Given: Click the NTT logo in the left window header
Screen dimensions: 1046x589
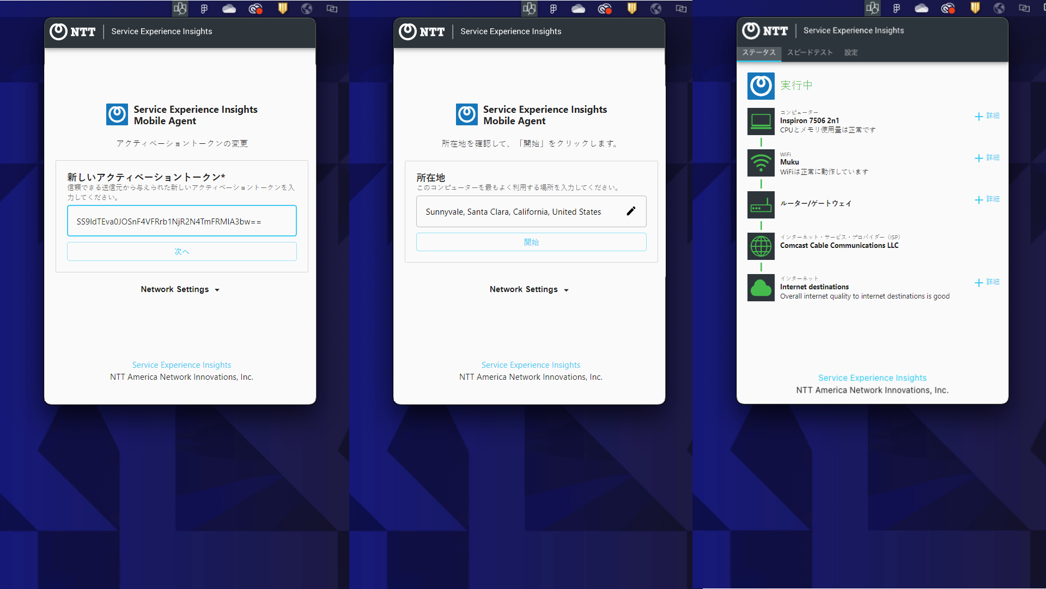Looking at the screenshot, I should click(x=72, y=32).
